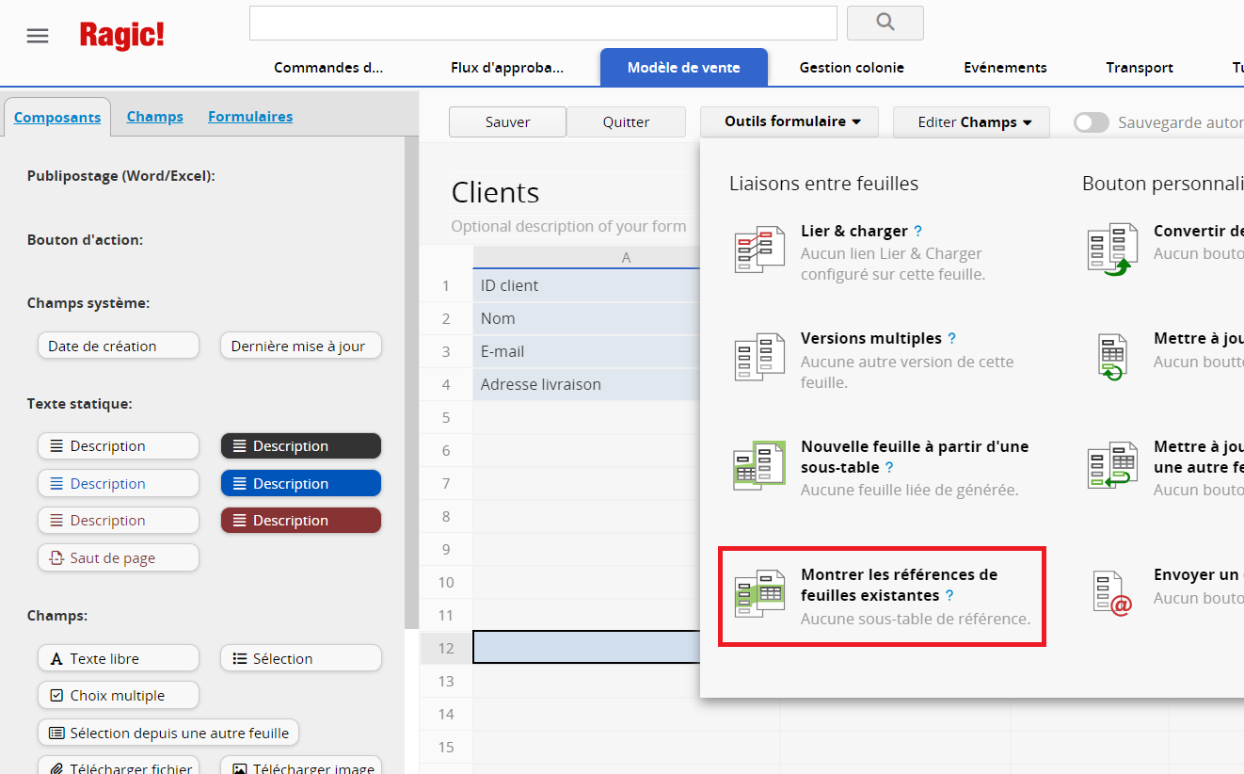Click the magnifying glass search button

[x=885, y=23]
